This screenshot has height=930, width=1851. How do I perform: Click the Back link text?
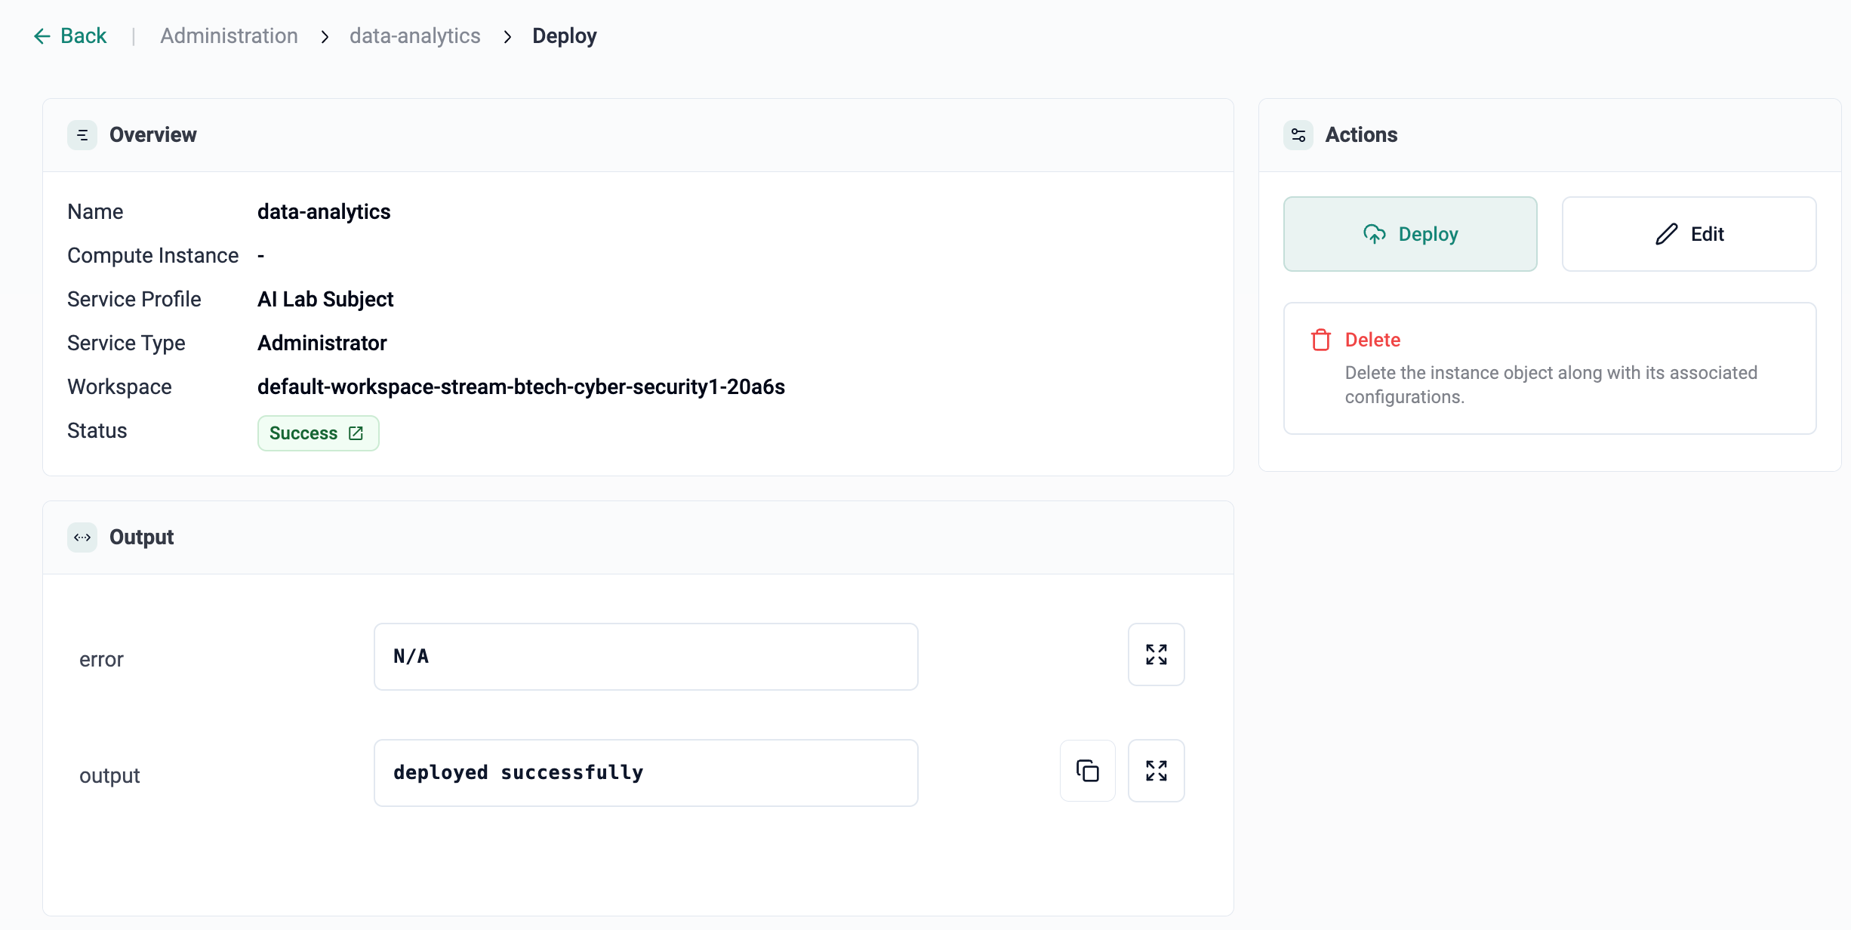83,36
